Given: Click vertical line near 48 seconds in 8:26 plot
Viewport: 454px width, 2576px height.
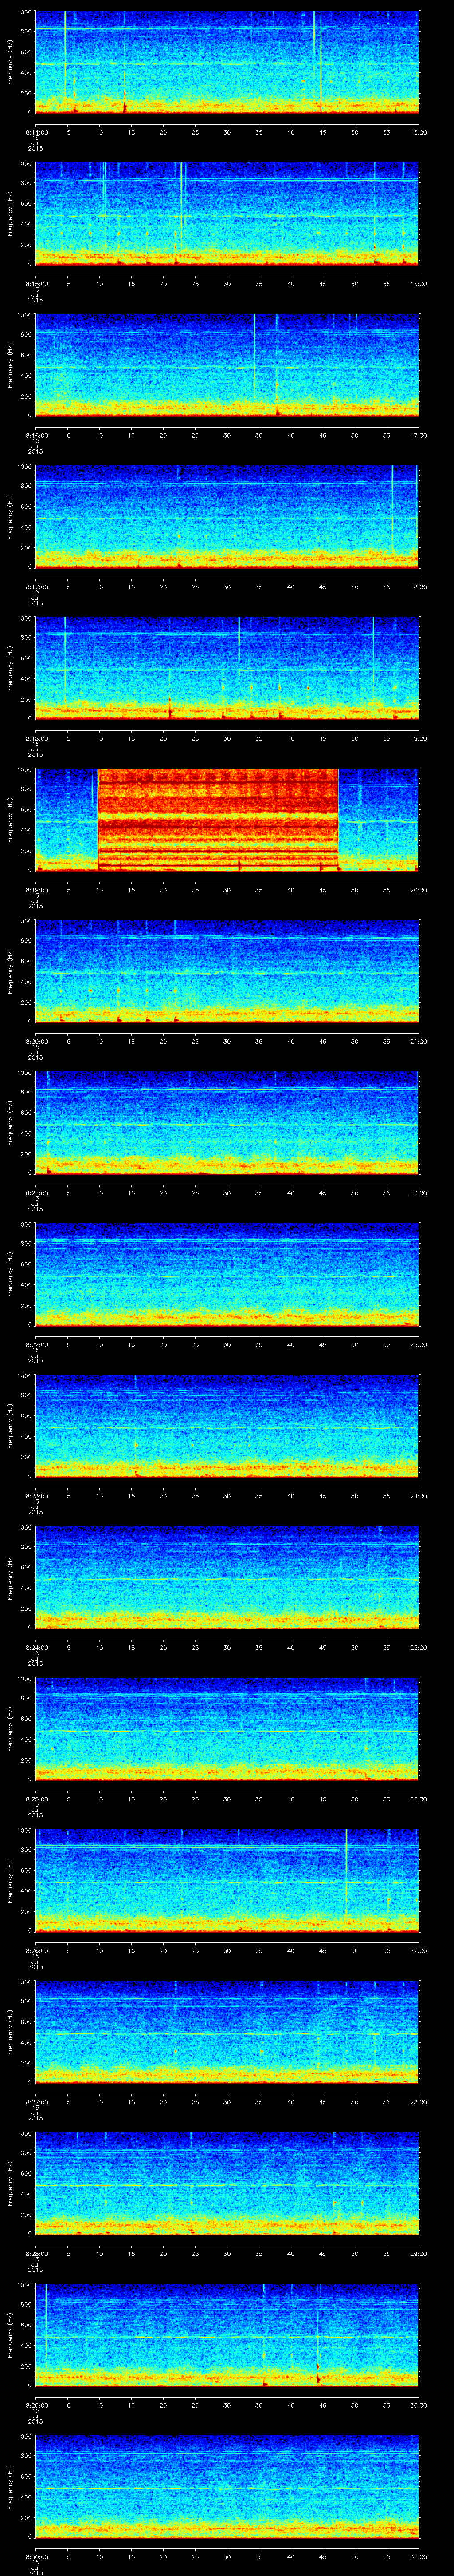Looking at the screenshot, I should point(346,1880).
